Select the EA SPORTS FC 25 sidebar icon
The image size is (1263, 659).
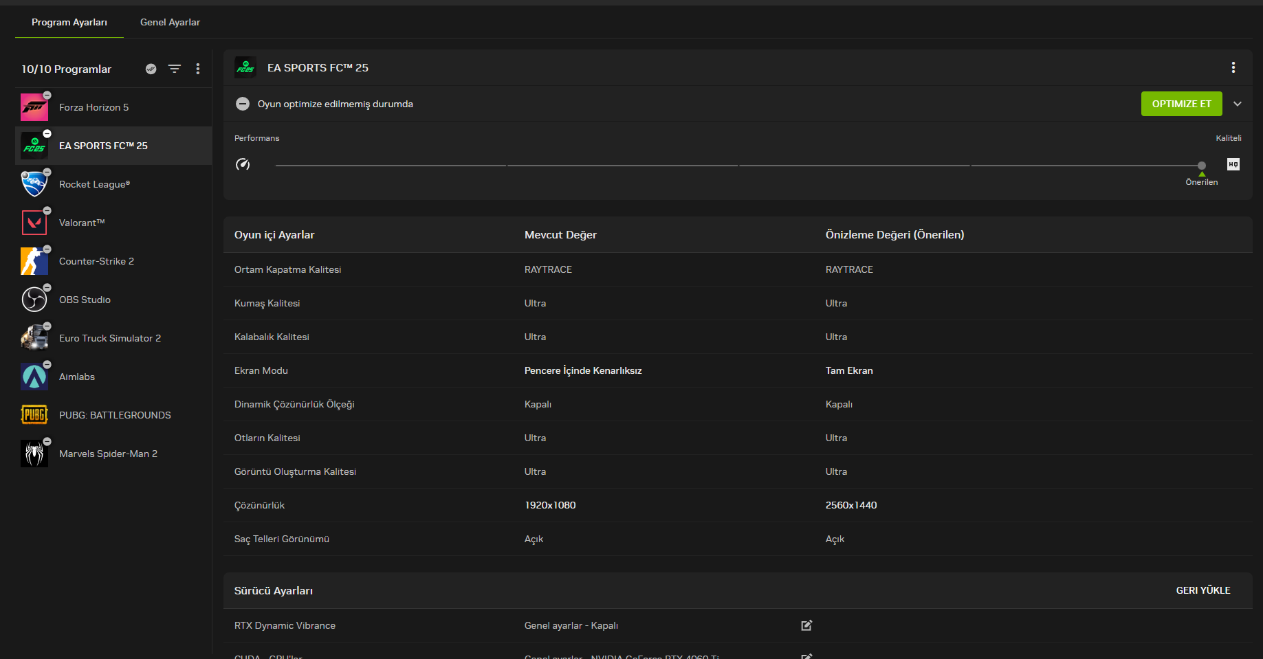[x=34, y=146]
